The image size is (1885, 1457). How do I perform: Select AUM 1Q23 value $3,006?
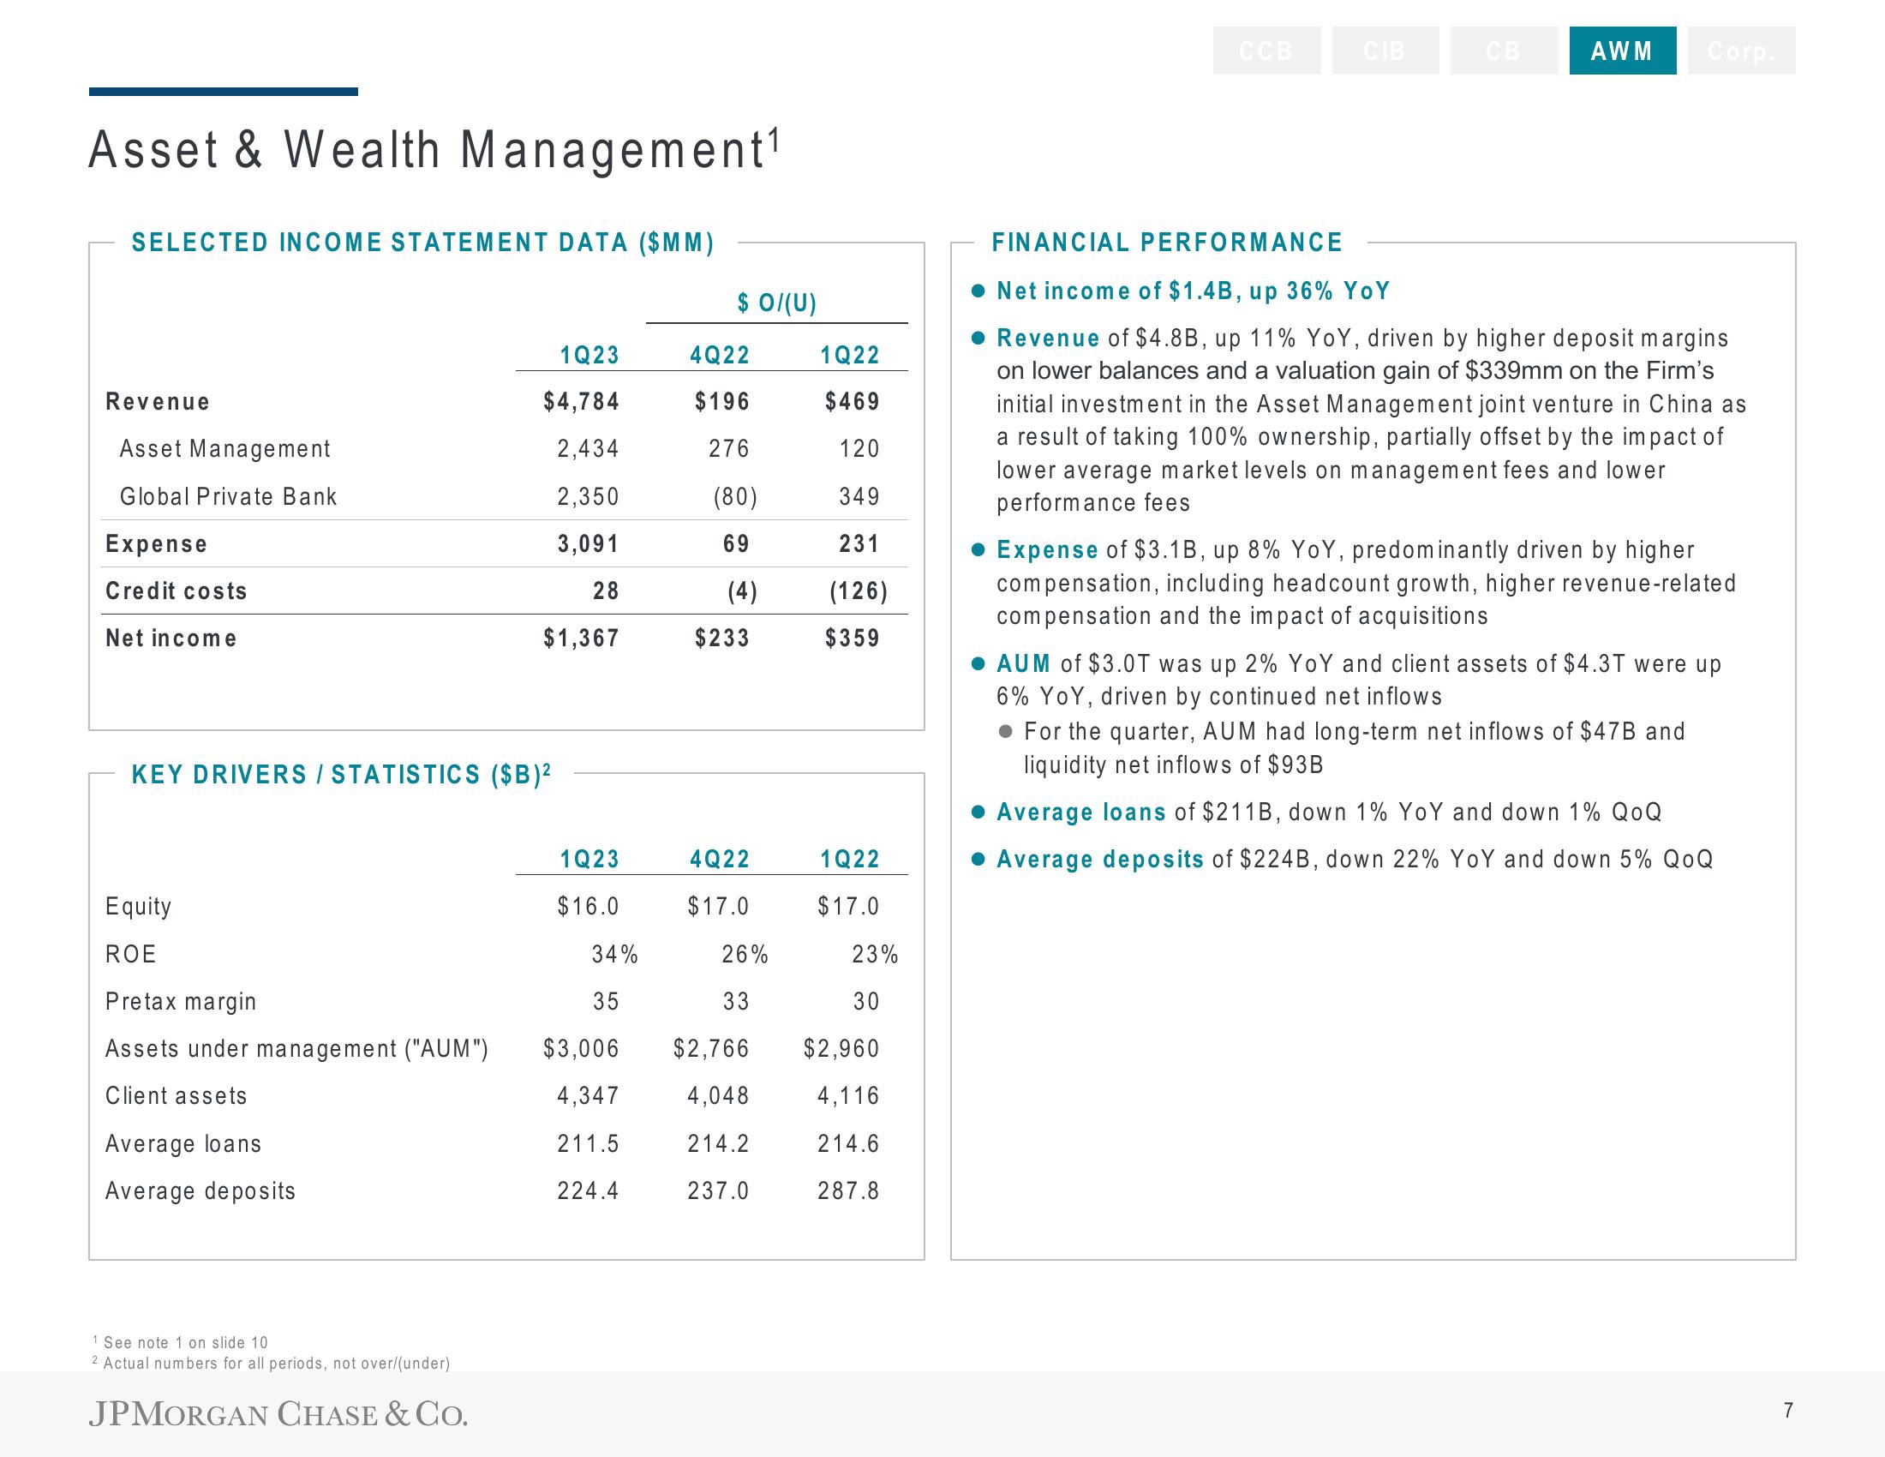tap(581, 1049)
